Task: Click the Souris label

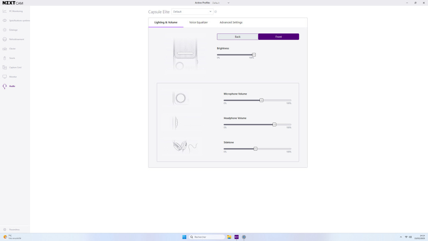Action: coord(12,58)
